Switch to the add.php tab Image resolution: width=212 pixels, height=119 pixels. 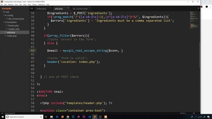59,9
